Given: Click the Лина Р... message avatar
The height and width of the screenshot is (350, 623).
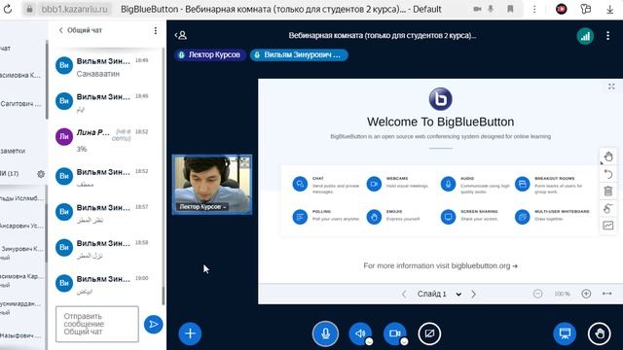Looking at the screenshot, I should (x=64, y=136).
